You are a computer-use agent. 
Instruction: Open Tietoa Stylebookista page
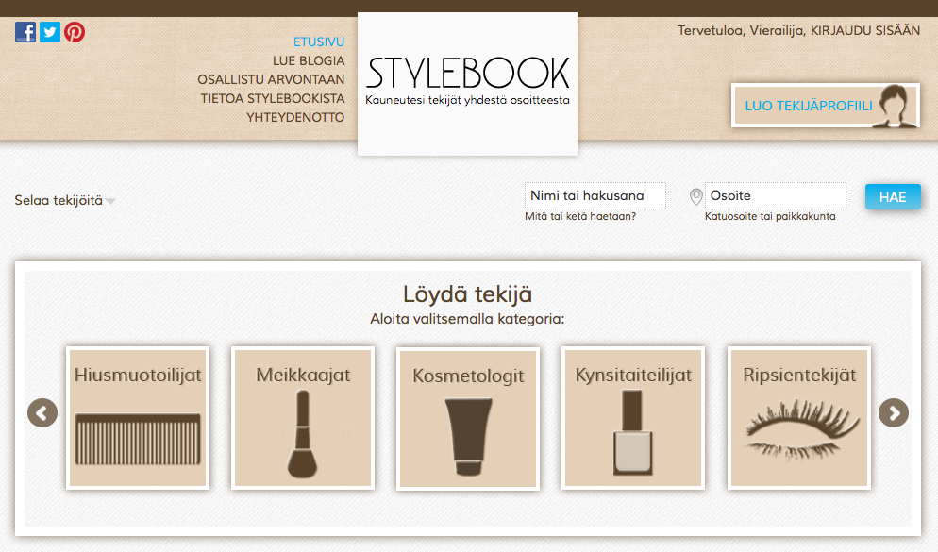click(x=272, y=98)
